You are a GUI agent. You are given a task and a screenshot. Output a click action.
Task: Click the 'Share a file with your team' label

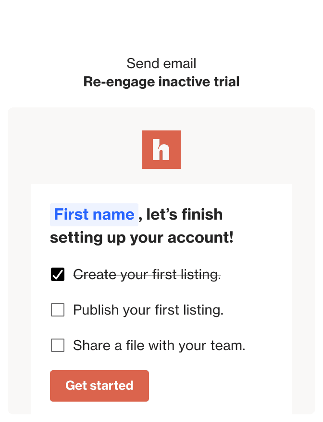point(159,345)
